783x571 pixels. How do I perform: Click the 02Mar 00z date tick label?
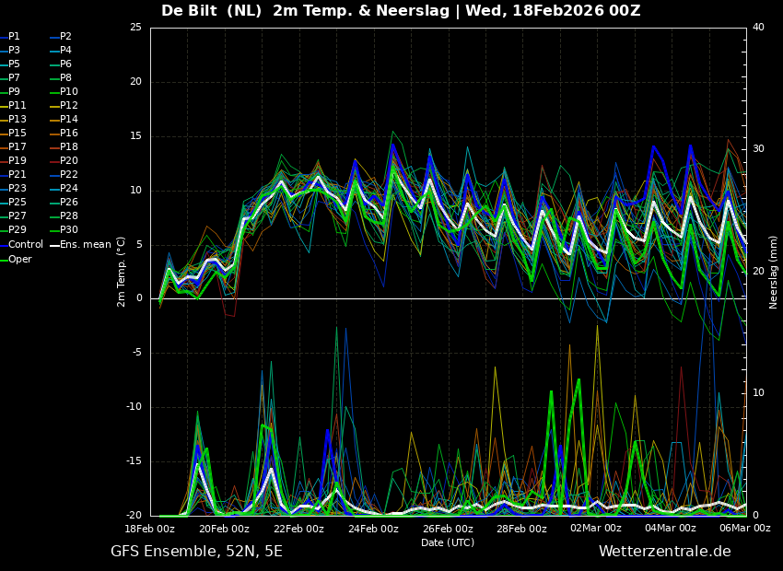596,529
